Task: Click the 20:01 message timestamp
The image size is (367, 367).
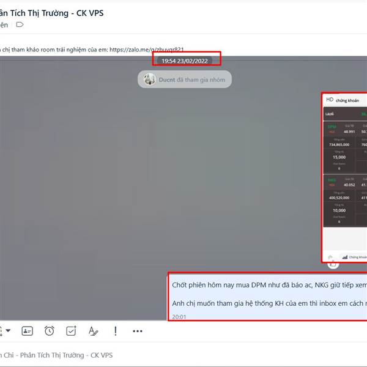Action: [x=179, y=317]
